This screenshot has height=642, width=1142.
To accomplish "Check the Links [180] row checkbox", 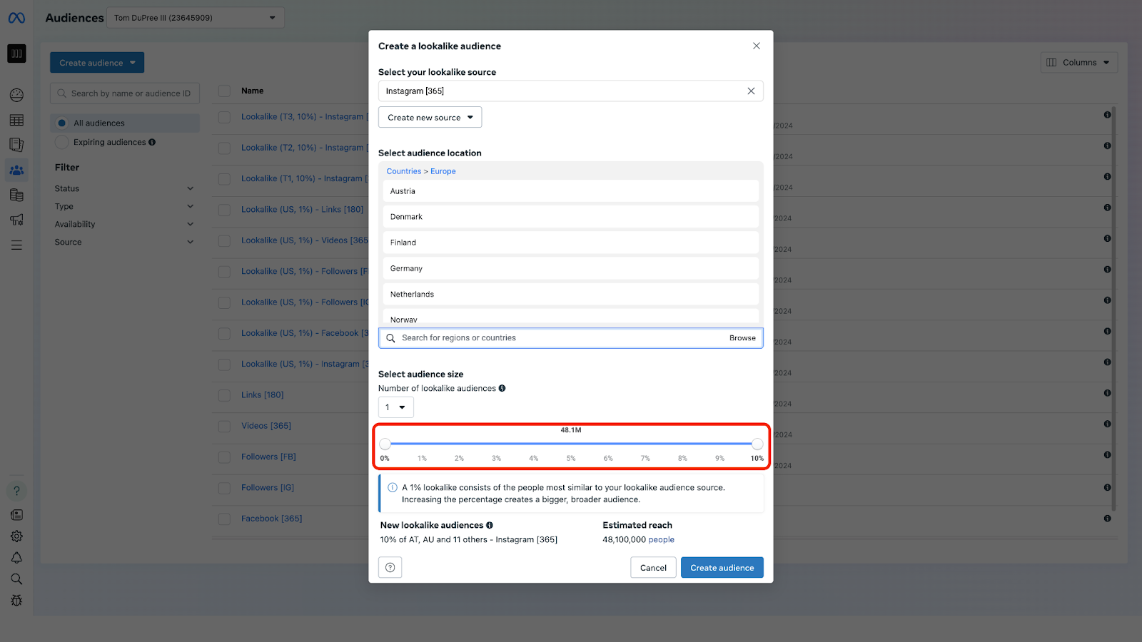I will (224, 395).
